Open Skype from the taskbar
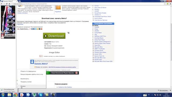This screenshot has width=172, height=97. [41, 95]
